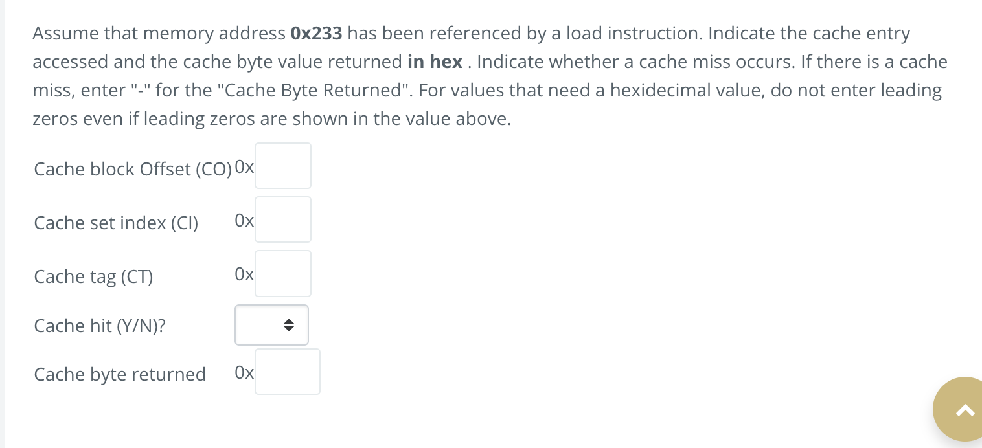Click the Cache block Offset (CO) label
Viewport: 982px width, 448px height.
(133, 169)
